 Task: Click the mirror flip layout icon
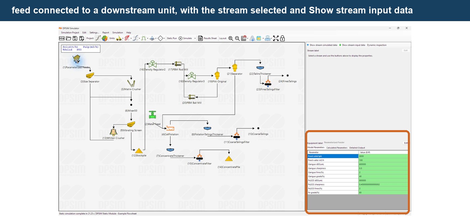[252, 38]
